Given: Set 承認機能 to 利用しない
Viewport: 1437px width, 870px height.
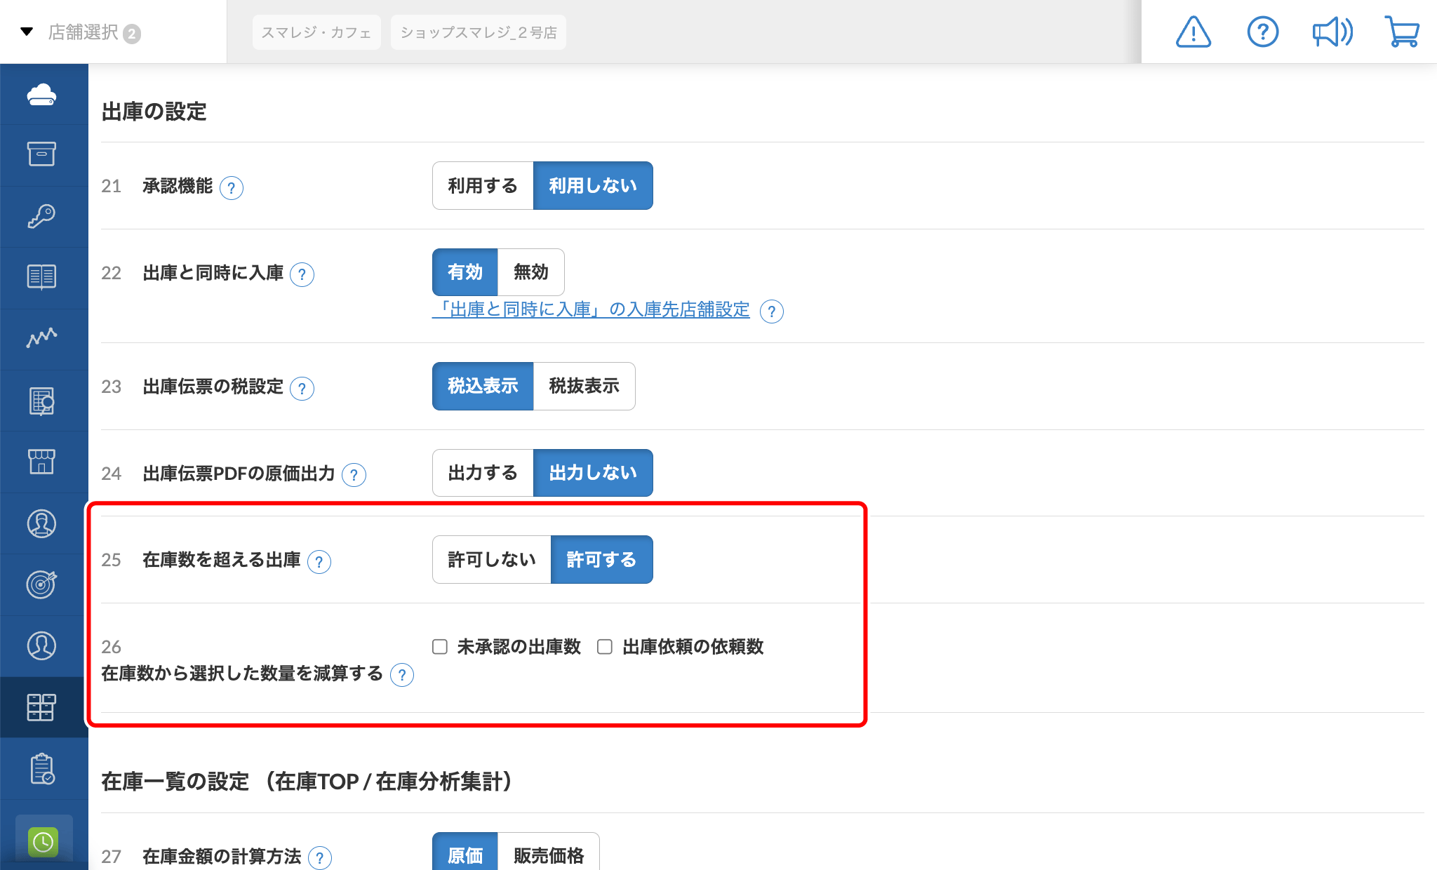Looking at the screenshot, I should coord(593,186).
